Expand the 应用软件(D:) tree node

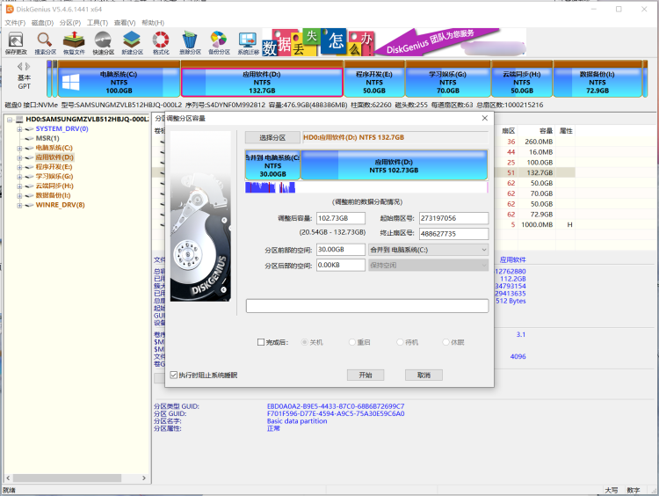(19, 157)
